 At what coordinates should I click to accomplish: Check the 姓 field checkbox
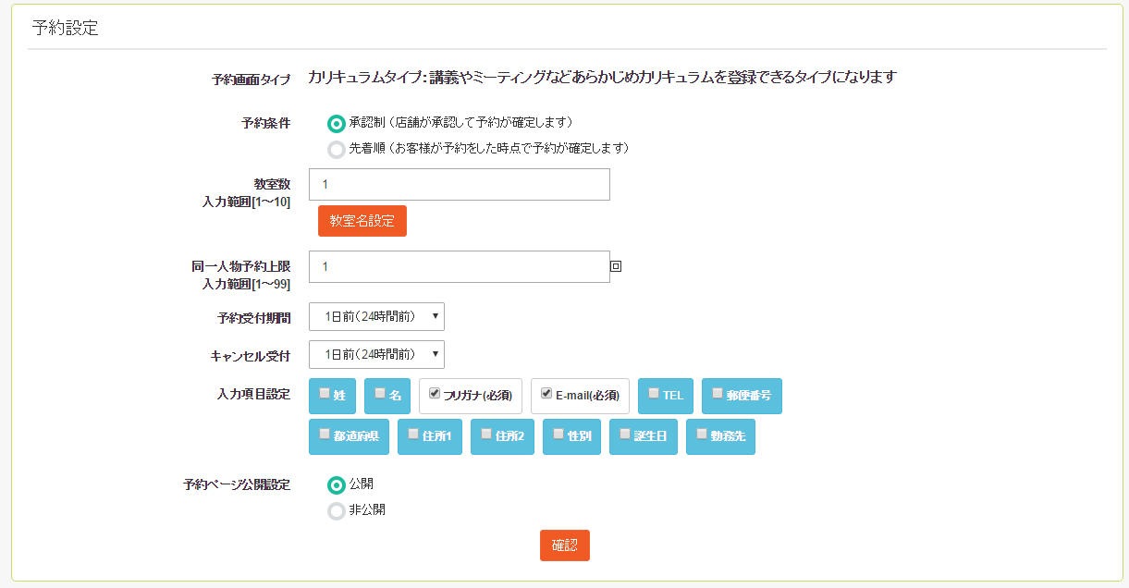[x=325, y=393]
